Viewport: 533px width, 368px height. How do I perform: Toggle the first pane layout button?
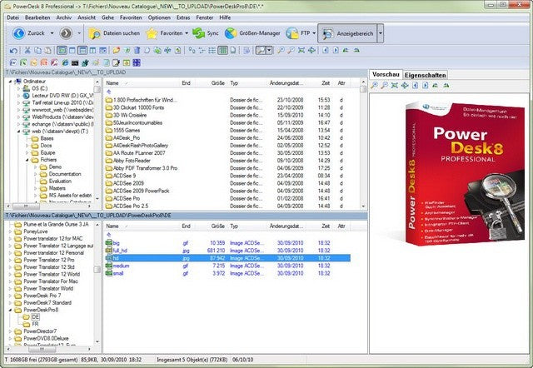pos(62,51)
